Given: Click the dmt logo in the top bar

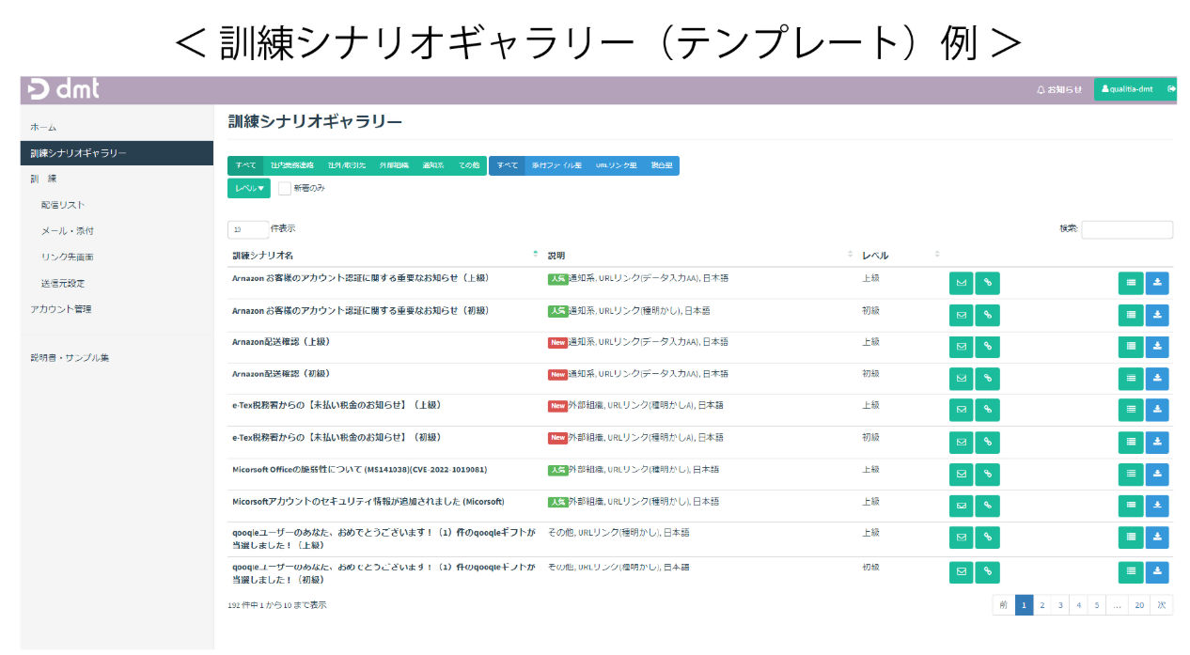Looking at the screenshot, I should 62,89.
